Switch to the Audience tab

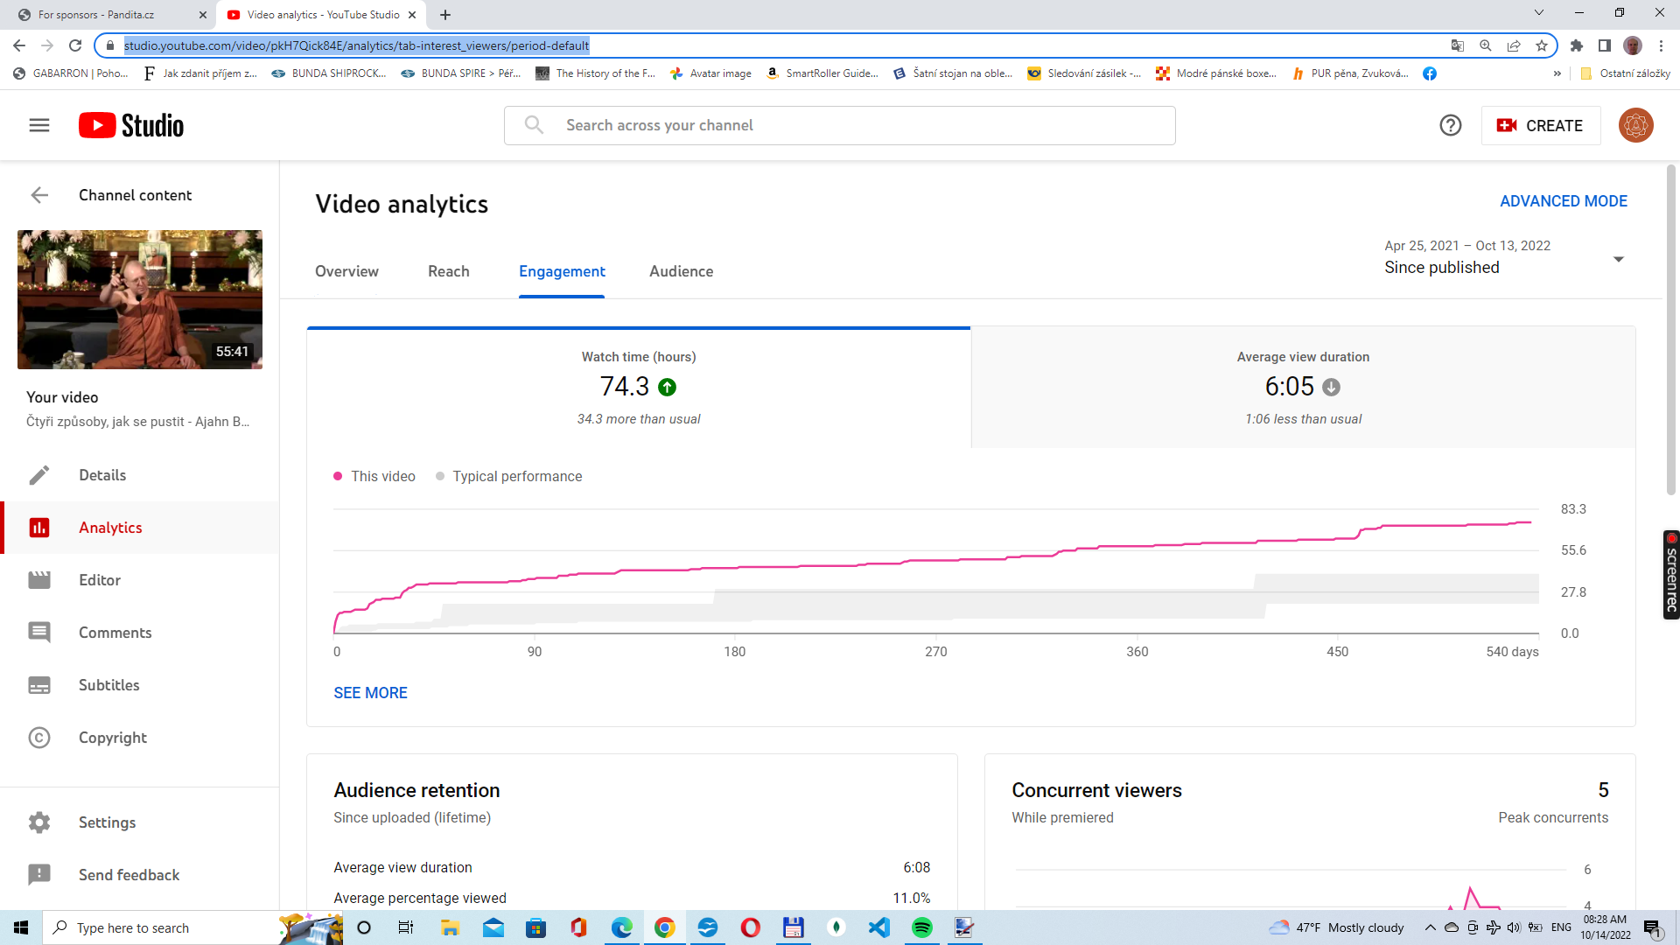(x=681, y=271)
